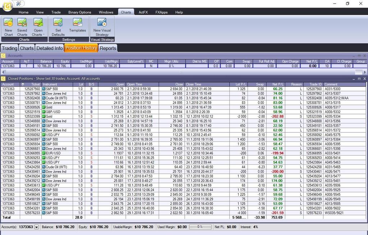Open the Home ribbon tab
The image size is (368, 235).
point(23,12)
